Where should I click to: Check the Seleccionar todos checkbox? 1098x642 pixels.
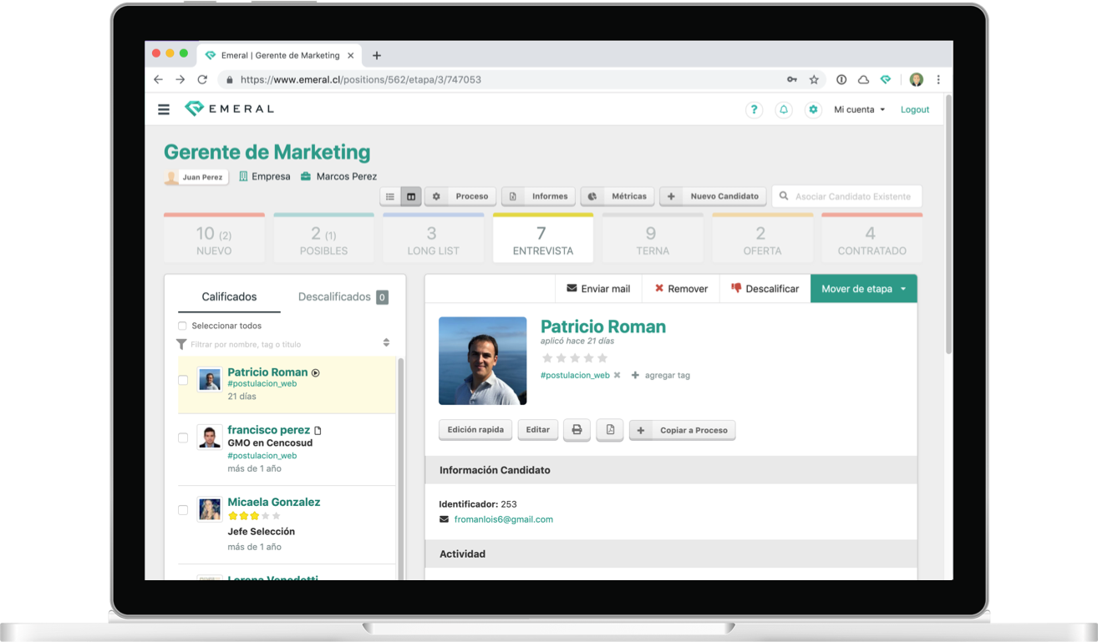182,326
